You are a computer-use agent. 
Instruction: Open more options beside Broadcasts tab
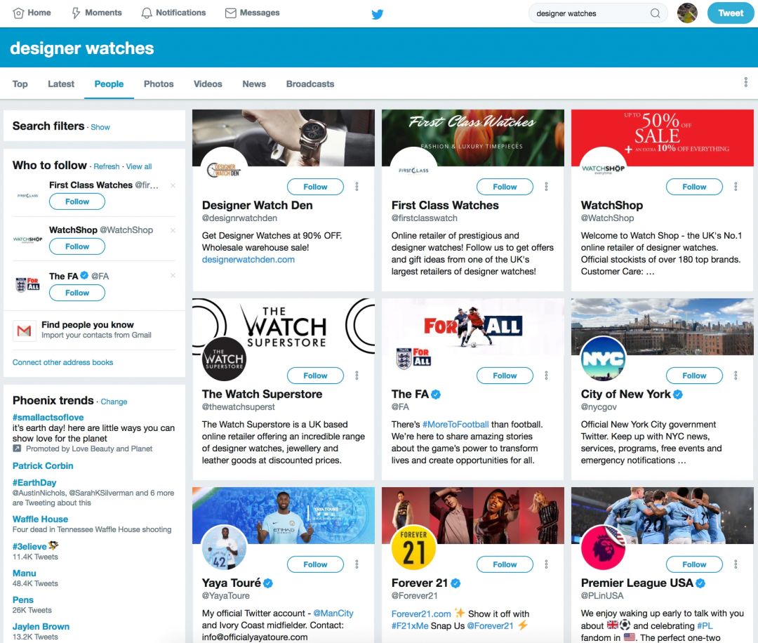point(745,82)
